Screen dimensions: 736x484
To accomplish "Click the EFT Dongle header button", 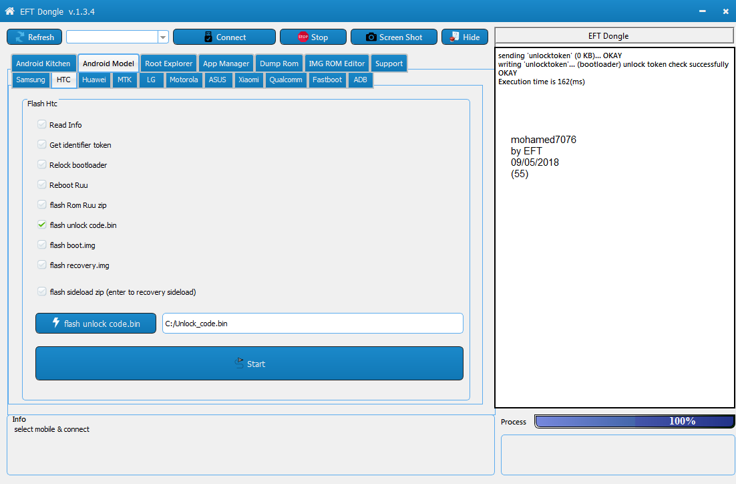I will [614, 36].
